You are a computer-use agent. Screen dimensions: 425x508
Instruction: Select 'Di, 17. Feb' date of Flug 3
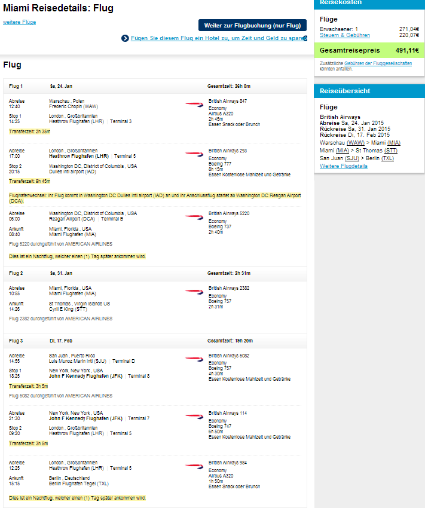point(61,341)
